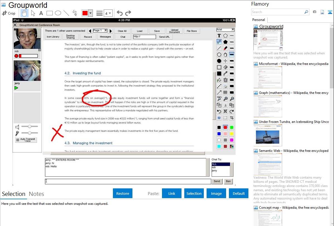Switch to the Notes tab
The image size is (334, 226).
point(36,194)
